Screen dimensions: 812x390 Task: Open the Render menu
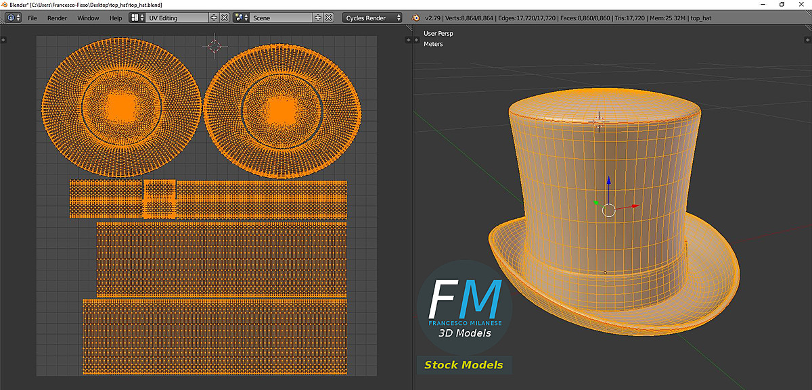[57, 18]
